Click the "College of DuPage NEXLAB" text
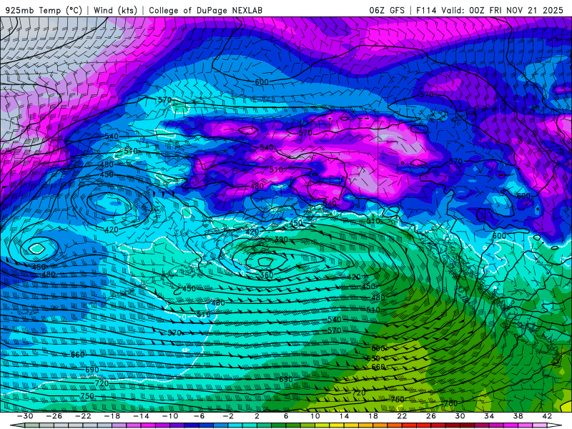The image size is (572, 429). point(205,10)
